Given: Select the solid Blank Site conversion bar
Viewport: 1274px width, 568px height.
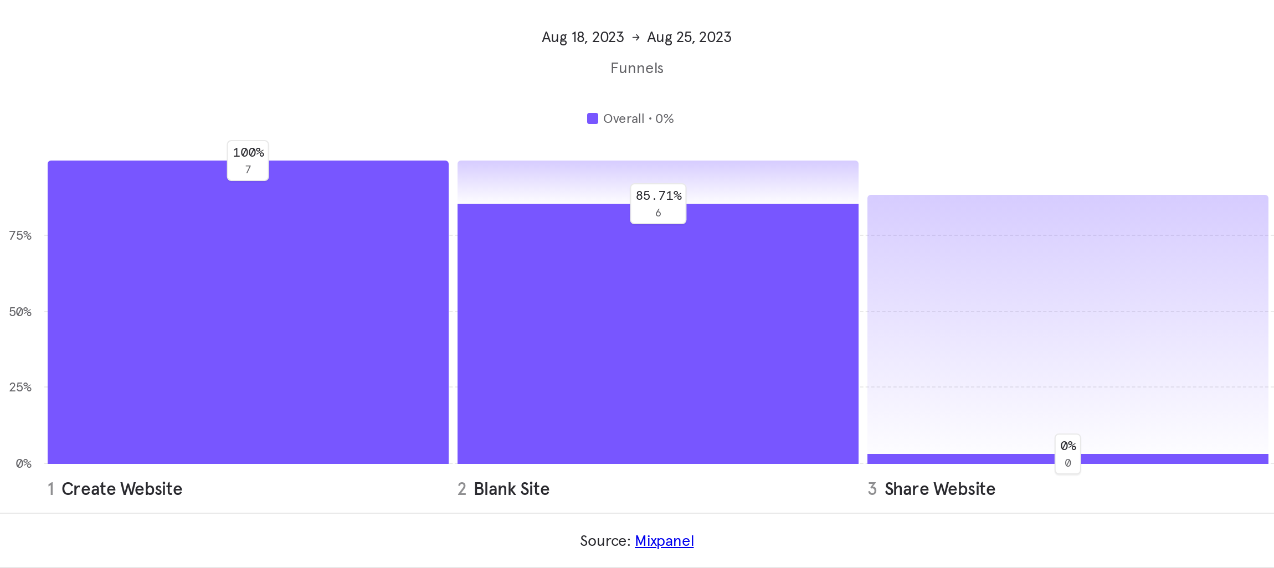Looking at the screenshot, I should click(657, 343).
